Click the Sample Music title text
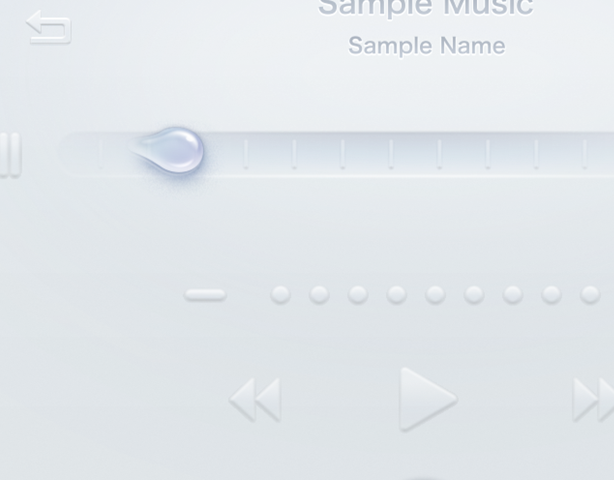 [x=426, y=7]
